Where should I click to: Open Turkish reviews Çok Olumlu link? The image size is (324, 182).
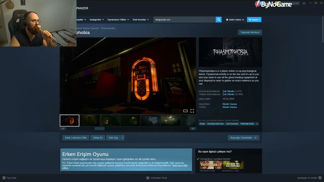tap(228, 94)
